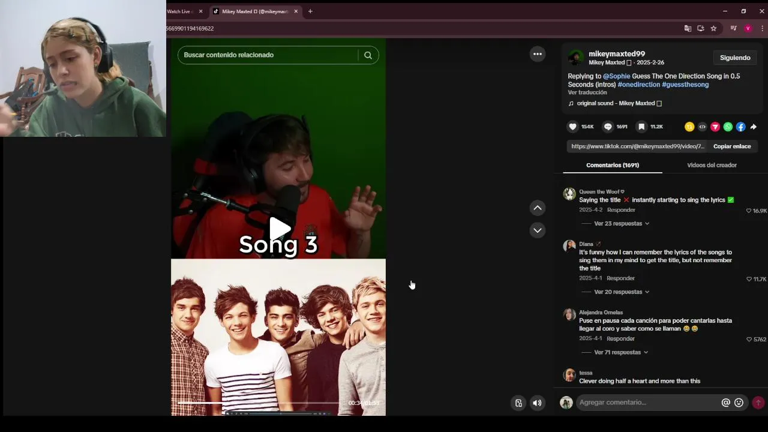Viewport: 768px width, 432px height.
Task: Click the yellow repost icon
Action: [x=689, y=127]
